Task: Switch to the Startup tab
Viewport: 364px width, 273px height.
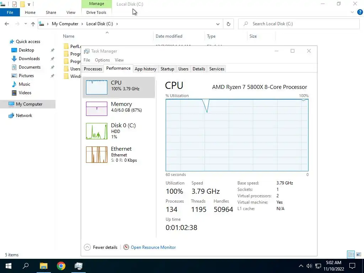Action: pos(167,69)
